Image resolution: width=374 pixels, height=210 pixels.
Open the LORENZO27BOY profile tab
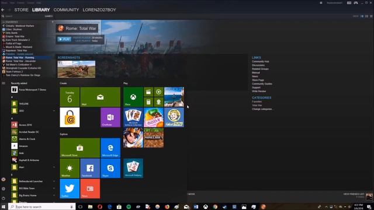[x=99, y=10]
